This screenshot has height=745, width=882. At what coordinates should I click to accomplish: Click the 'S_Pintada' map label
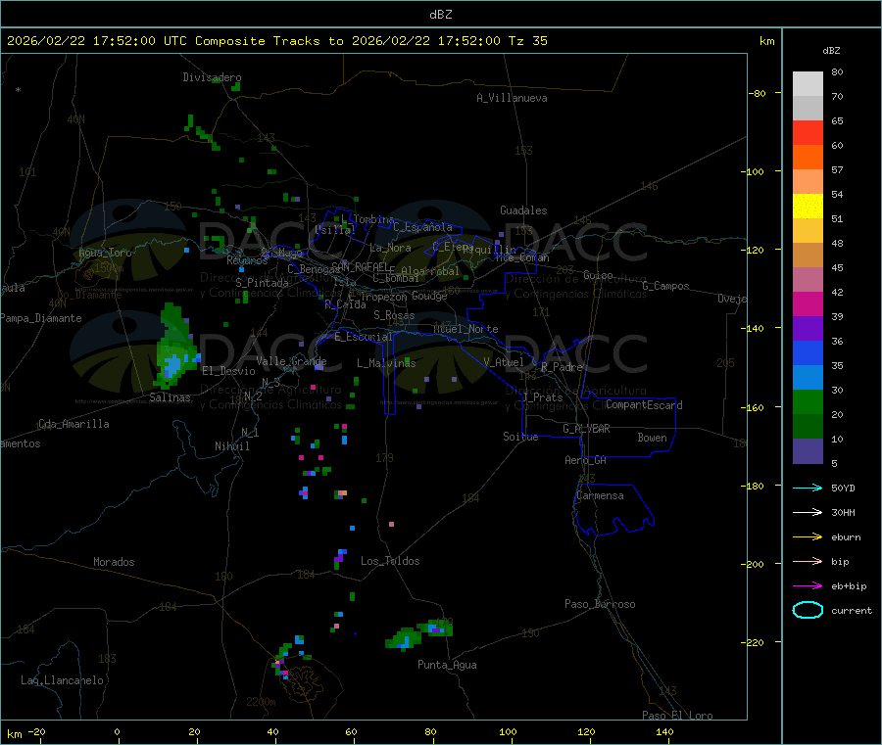(262, 283)
